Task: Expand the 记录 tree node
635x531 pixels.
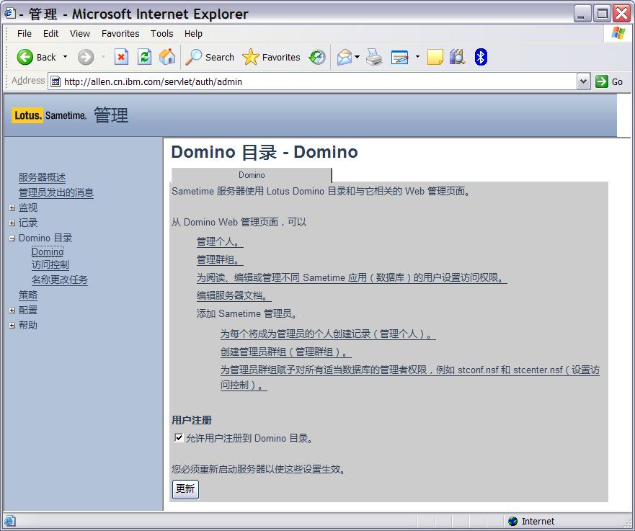Action: (12, 223)
